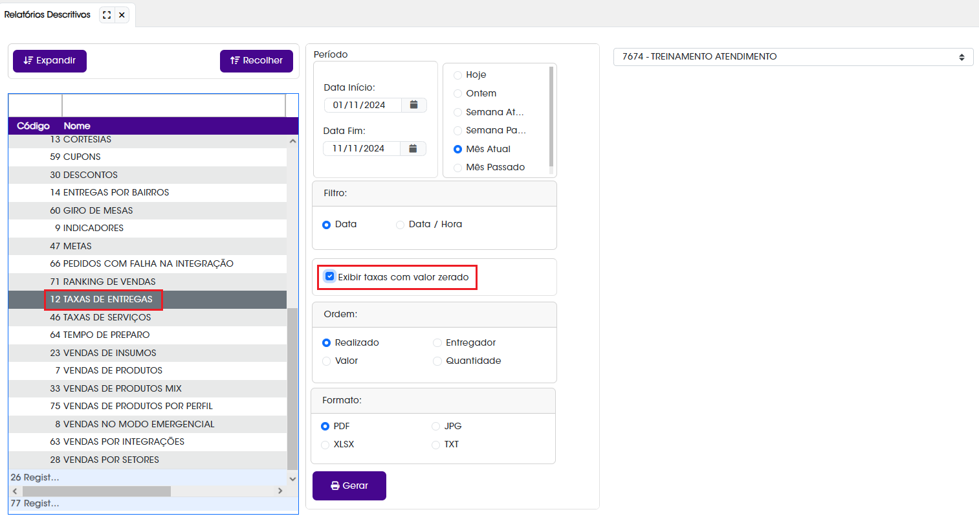Sort by the Código column header
This screenshot has width=979, height=525.
click(x=33, y=126)
